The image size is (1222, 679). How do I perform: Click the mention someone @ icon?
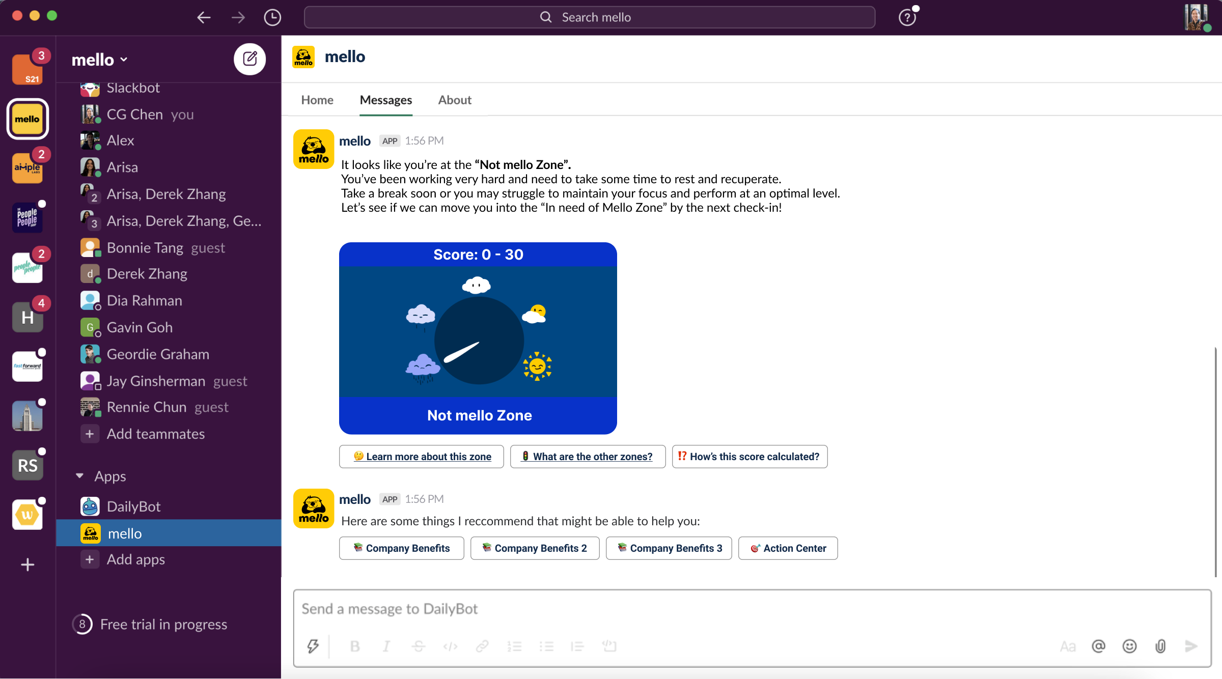coord(1098,646)
